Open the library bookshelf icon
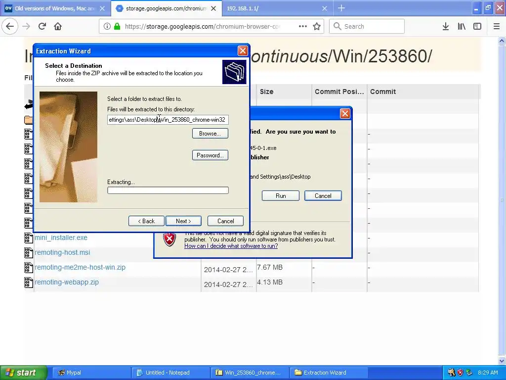This screenshot has width=506, height=380. coord(462,26)
